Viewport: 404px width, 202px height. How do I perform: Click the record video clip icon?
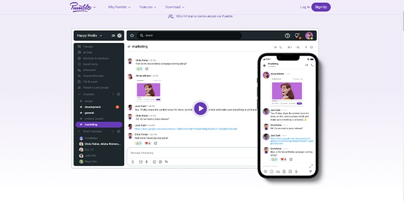click(x=141, y=162)
